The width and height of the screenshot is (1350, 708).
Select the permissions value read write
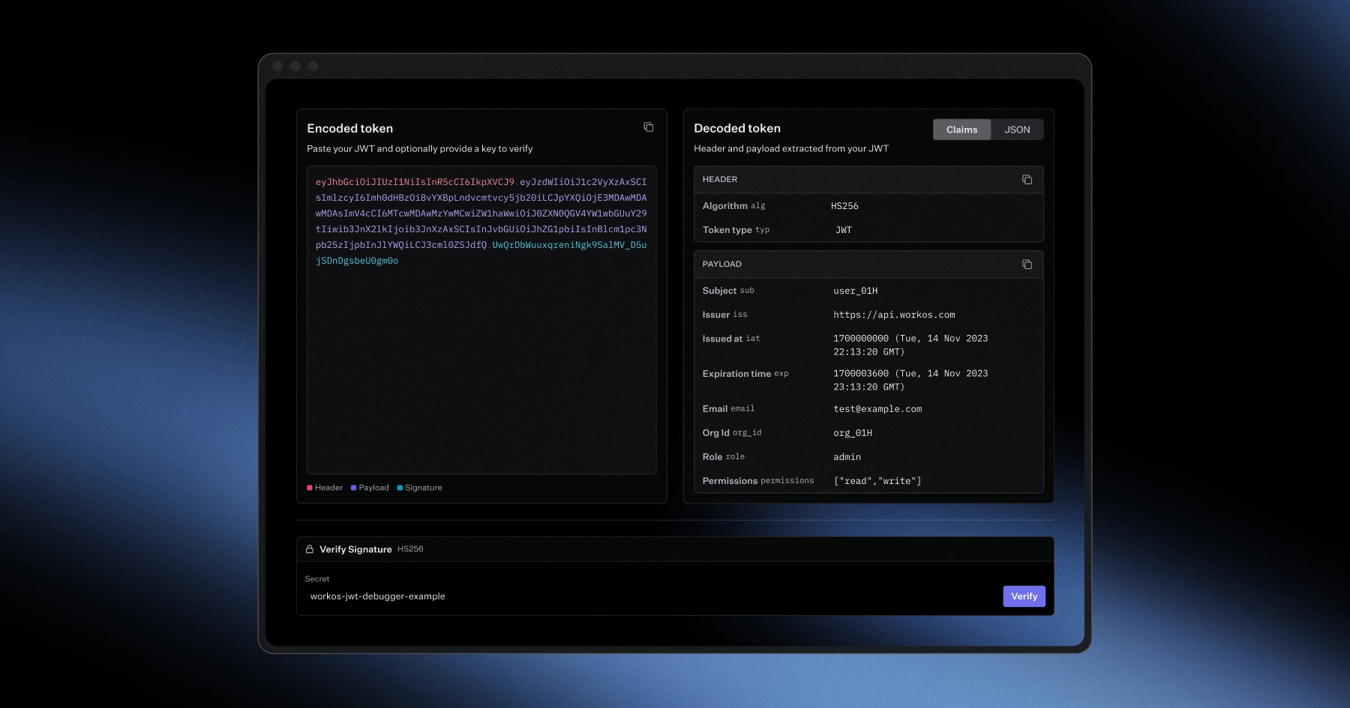pyautogui.click(x=877, y=480)
